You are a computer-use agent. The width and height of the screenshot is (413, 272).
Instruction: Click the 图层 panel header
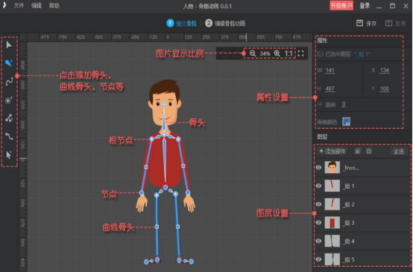[x=322, y=137]
